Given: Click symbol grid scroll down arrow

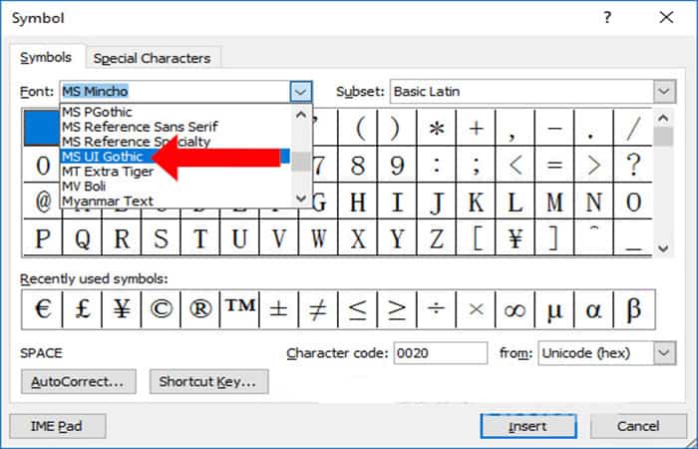Looking at the screenshot, I should pos(663,248).
